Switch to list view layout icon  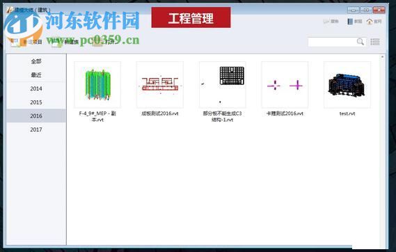(x=375, y=42)
